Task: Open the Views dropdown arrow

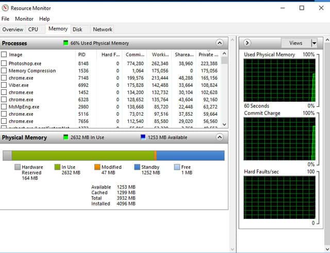Action: coord(313,43)
